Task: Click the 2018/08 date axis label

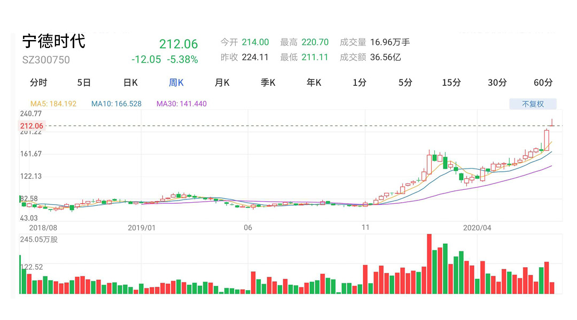Action: click(x=43, y=228)
